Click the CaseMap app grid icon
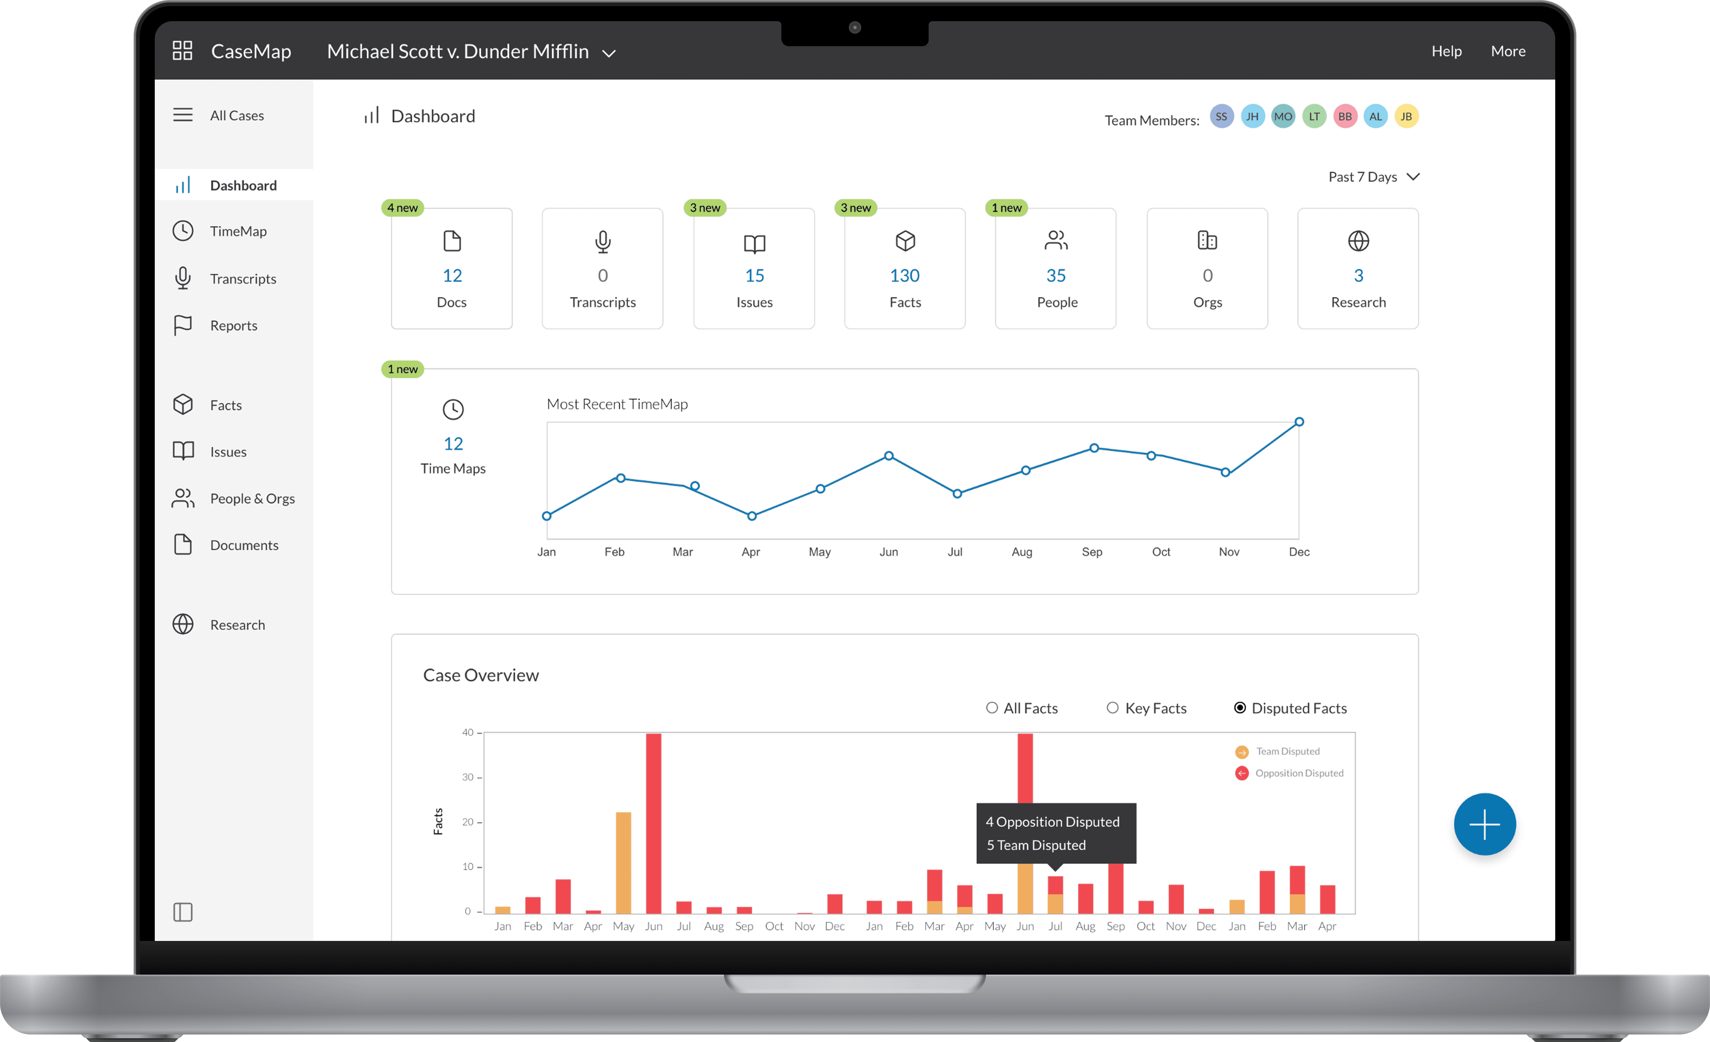Viewport: 1710px width, 1042px height. tap(182, 51)
